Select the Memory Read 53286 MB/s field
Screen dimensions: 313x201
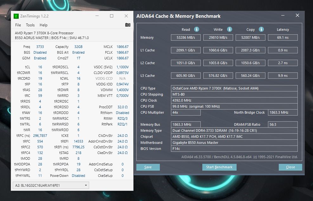pyautogui.click(x=186, y=37)
